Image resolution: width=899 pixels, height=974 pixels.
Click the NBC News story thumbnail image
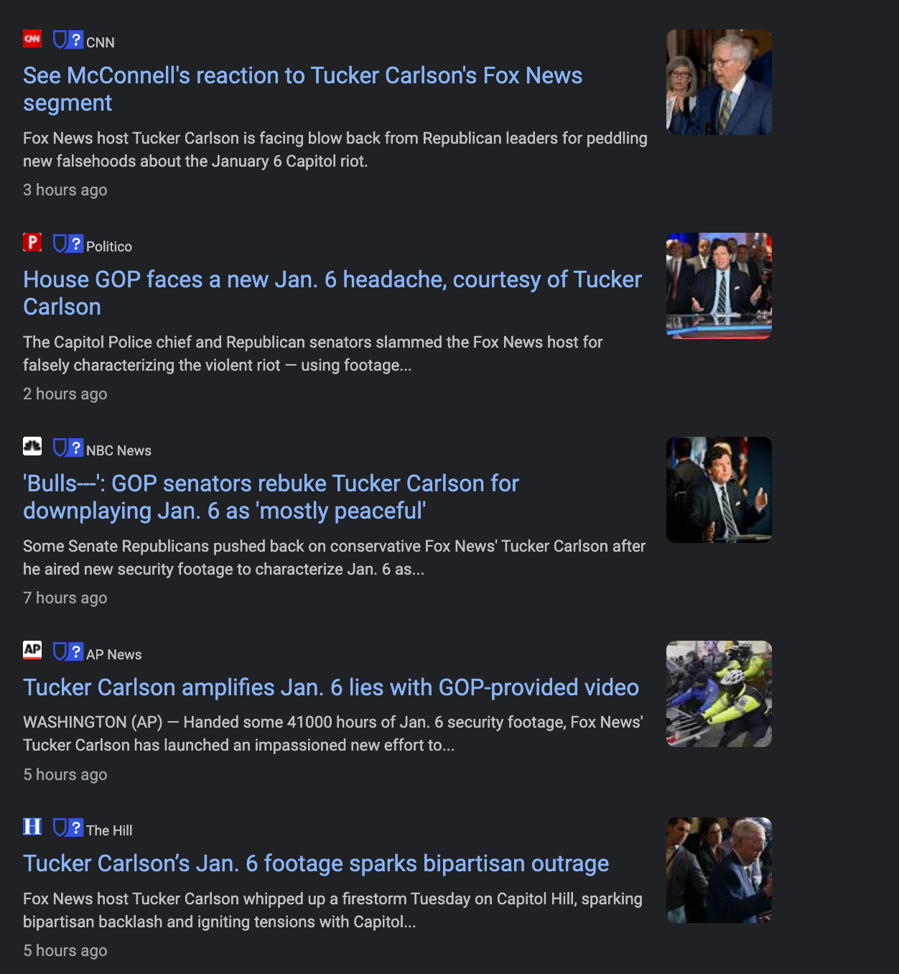tap(719, 490)
